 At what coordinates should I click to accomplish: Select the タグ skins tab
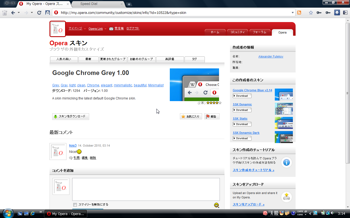[194, 59]
